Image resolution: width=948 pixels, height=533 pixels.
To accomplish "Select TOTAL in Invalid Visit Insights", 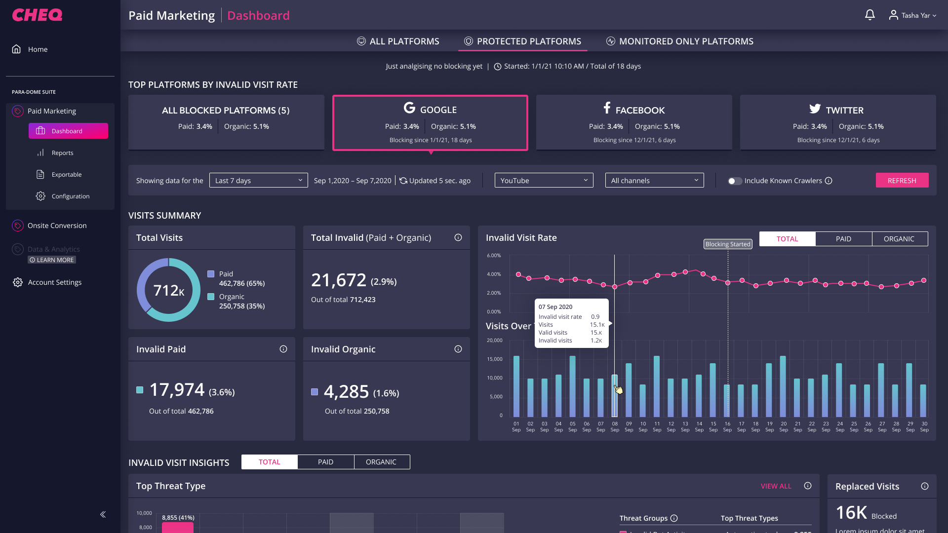I will tap(270, 462).
